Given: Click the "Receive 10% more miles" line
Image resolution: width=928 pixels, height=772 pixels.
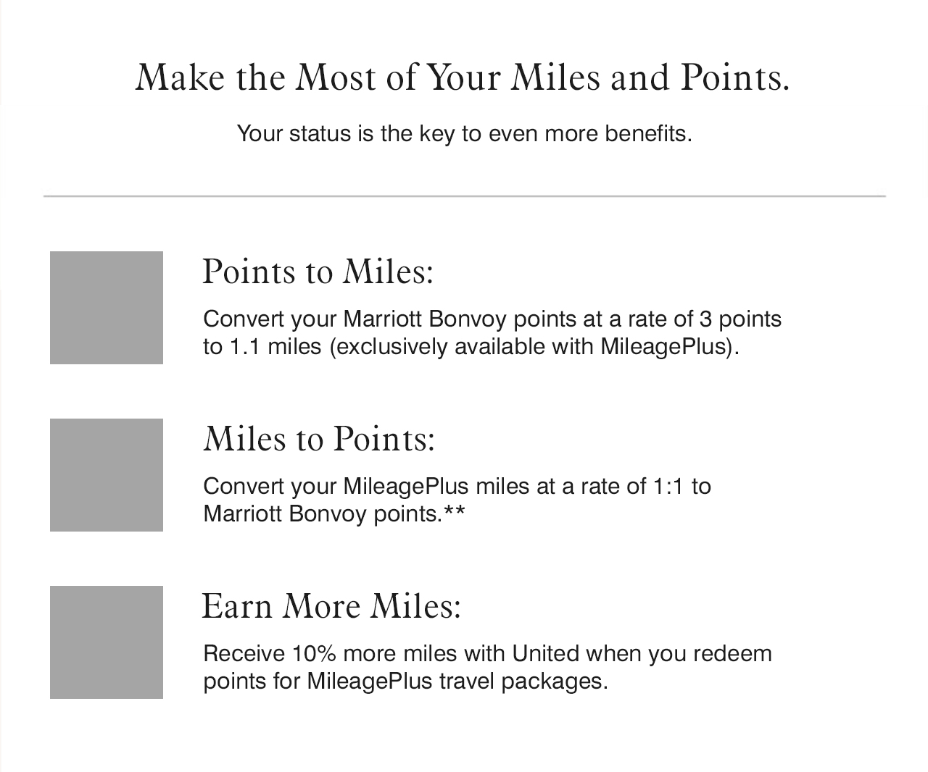Looking at the screenshot, I should tap(487, 654).
